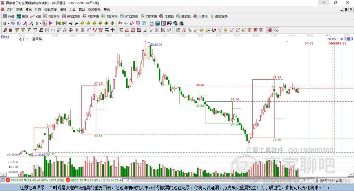Toggle the crosshair plus cursor tool
This screenshot has height=191, width=354.
(x=126, y=23)
